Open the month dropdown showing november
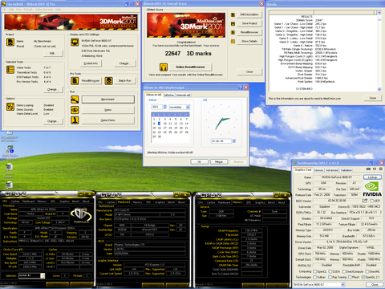This screenshot has width=385, height=289. click(x=180, y=107)
